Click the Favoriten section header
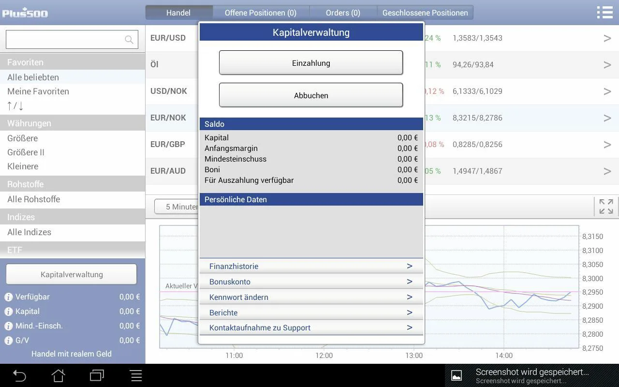619x387 pixels. tap(73, 62)
